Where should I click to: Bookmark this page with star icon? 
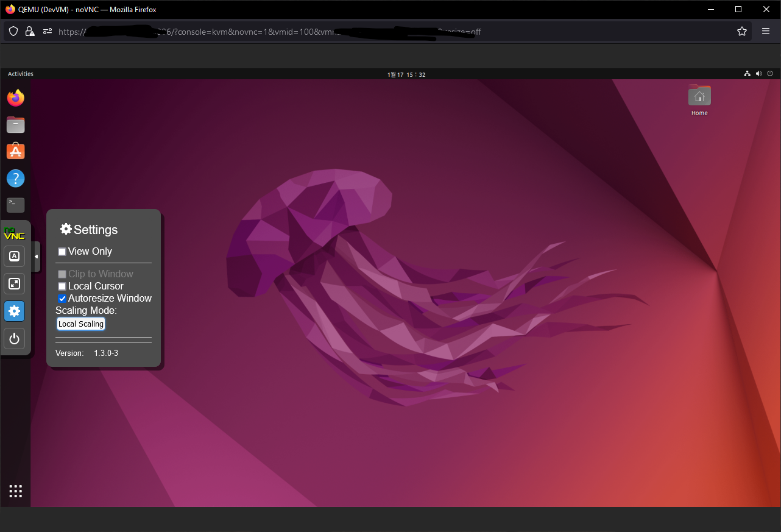click(x=742, y=31)
